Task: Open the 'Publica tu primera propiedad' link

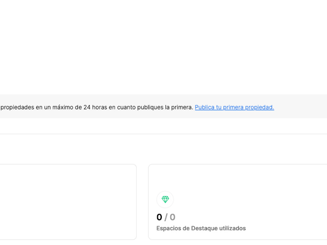Action: pyautogui.click(x=234, y=107)
